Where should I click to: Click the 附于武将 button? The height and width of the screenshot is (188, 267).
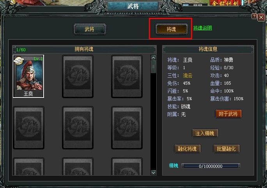point(228,114)
